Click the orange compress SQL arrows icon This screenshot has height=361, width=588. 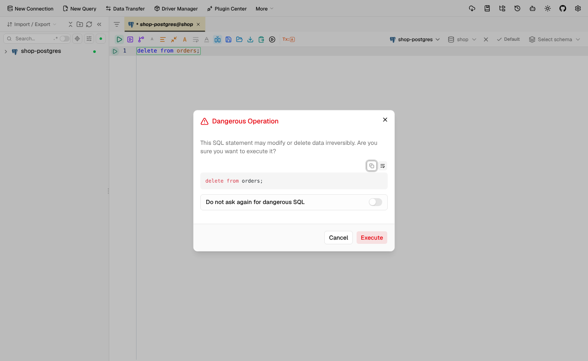pyautogui.click(x=174, y=39)
